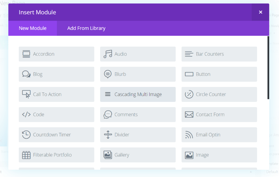This screenshot has height=177, width=279.
Task: Select the Blurb module
Action: point(138,74)
